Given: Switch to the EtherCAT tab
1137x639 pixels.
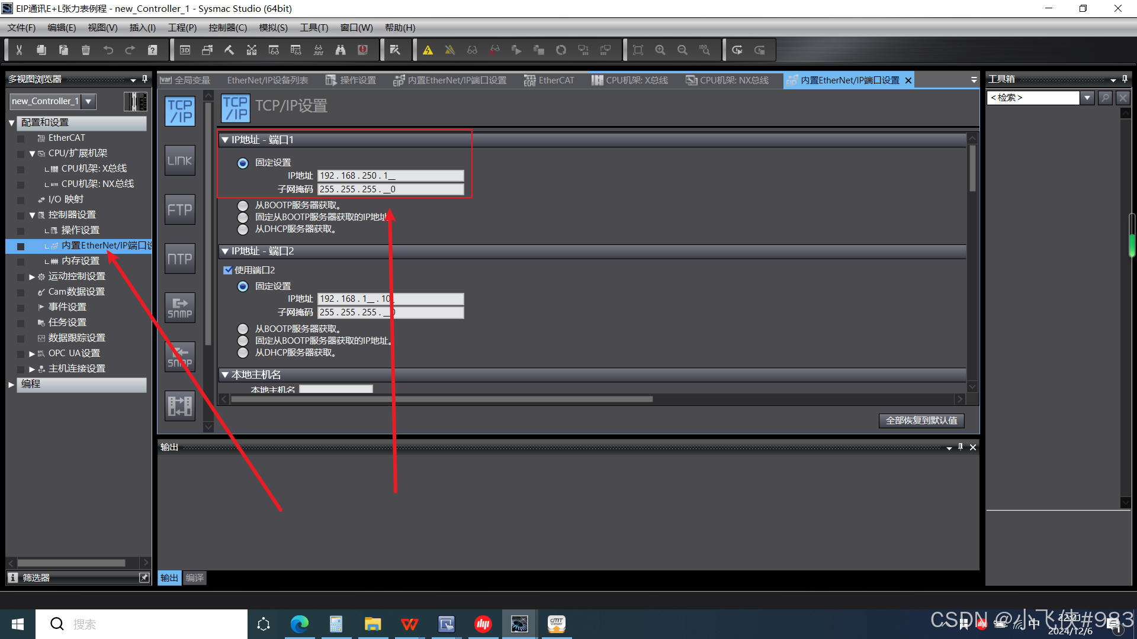Looking at the screenshot, I should click(x=550, y=80).
